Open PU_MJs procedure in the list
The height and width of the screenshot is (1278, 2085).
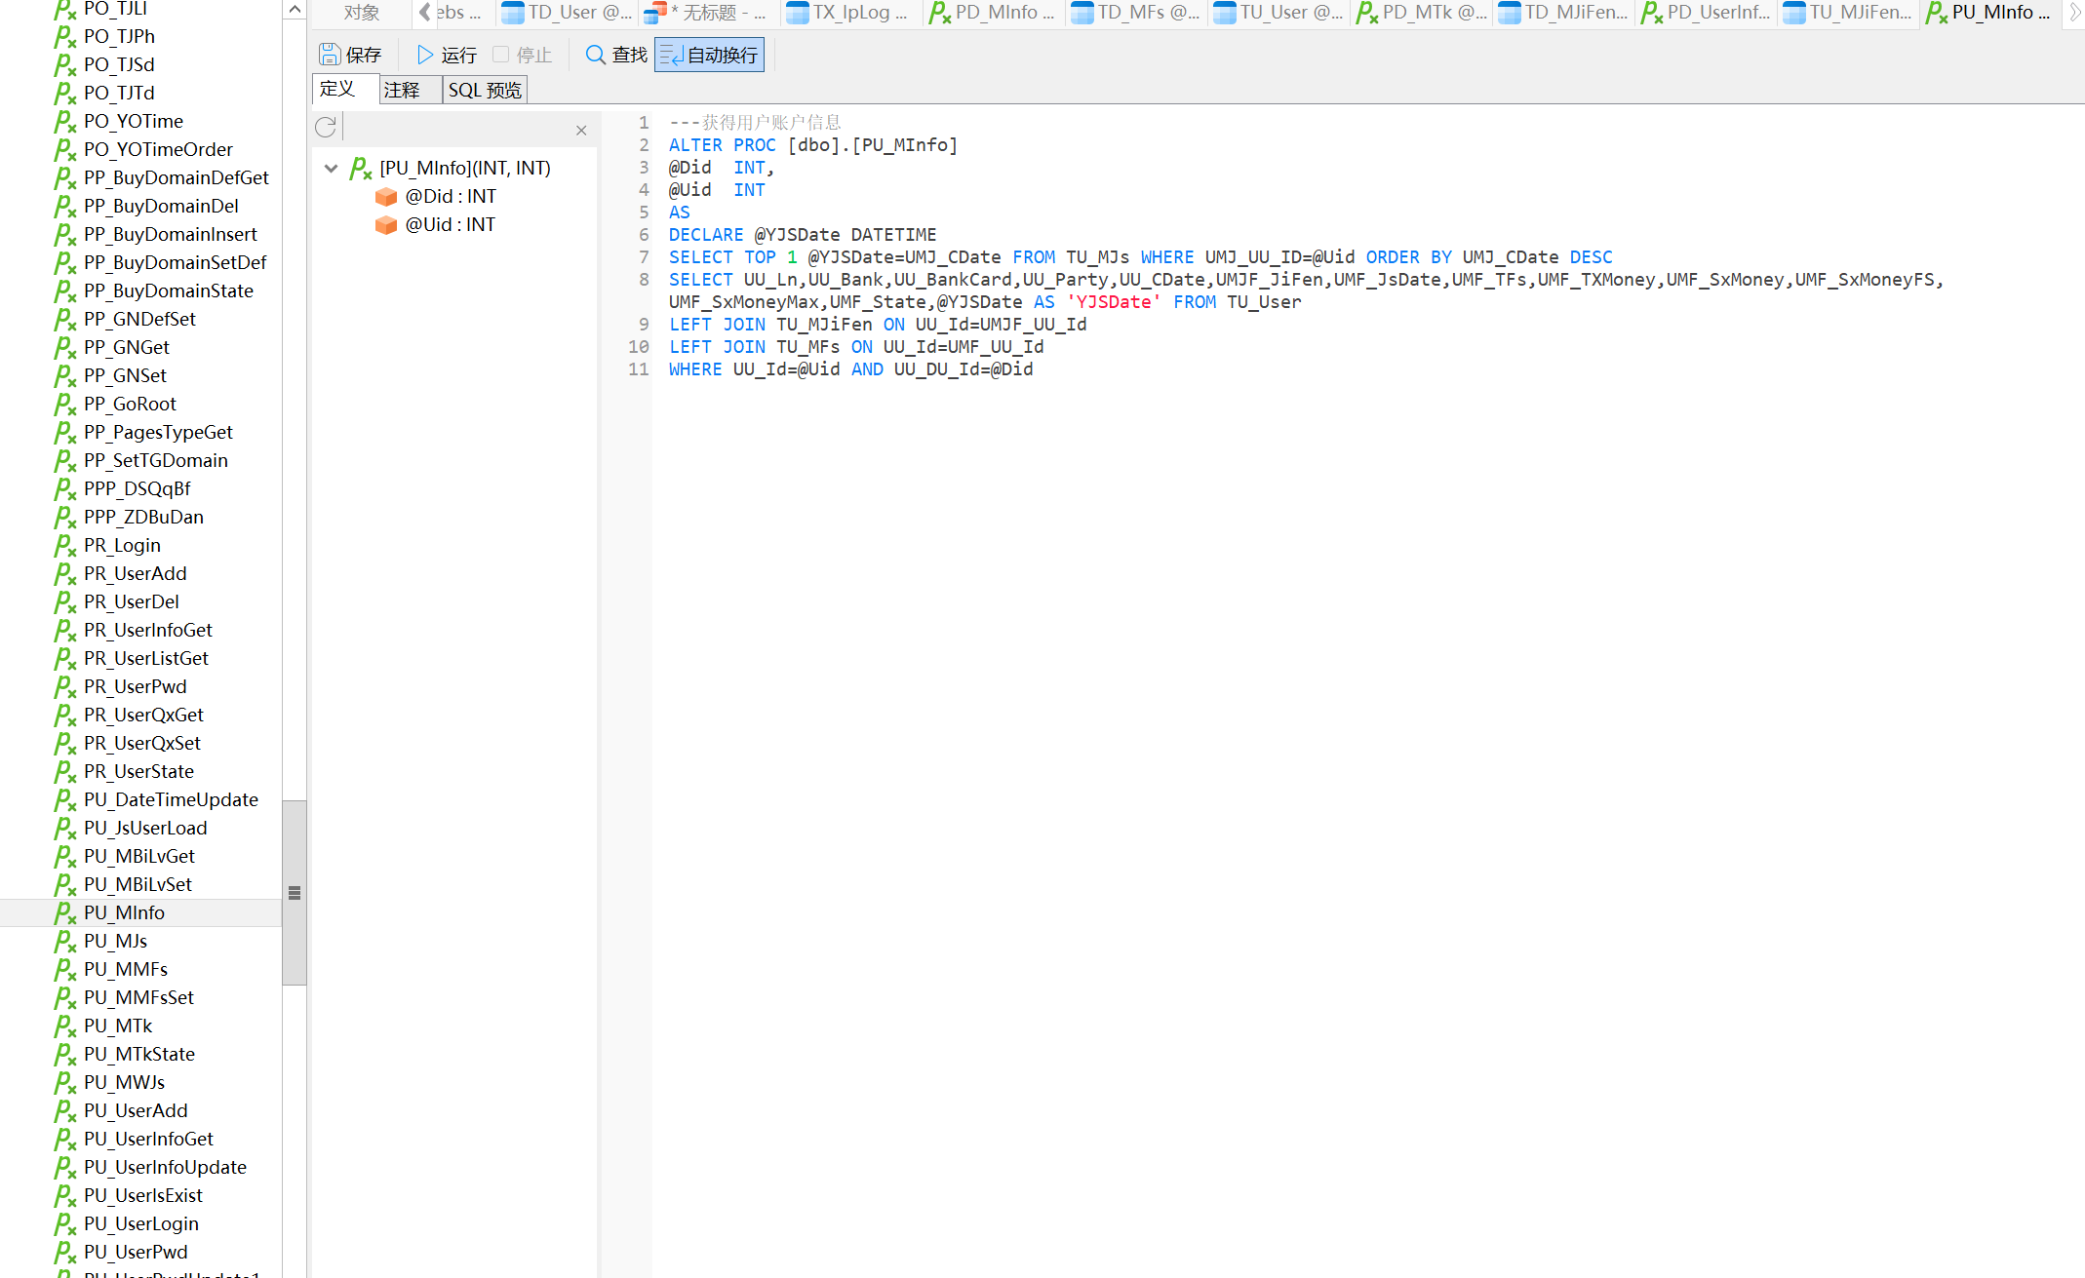click(x=115, y=941)
